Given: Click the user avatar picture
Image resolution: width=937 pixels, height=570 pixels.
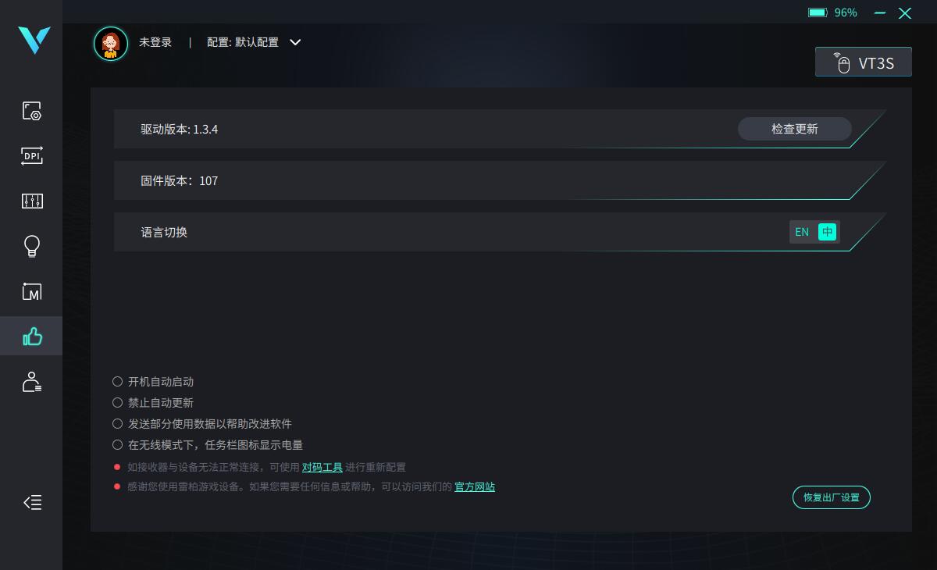Looking at the screenshot, I should point(111,43).
